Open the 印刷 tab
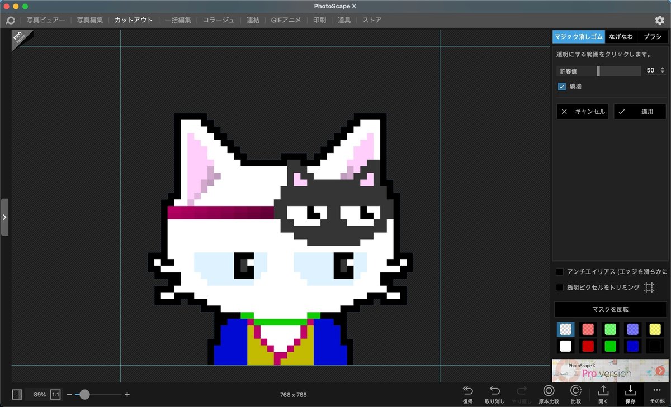Viewport: 671px width, 407px height. click(x=319, y=20)
